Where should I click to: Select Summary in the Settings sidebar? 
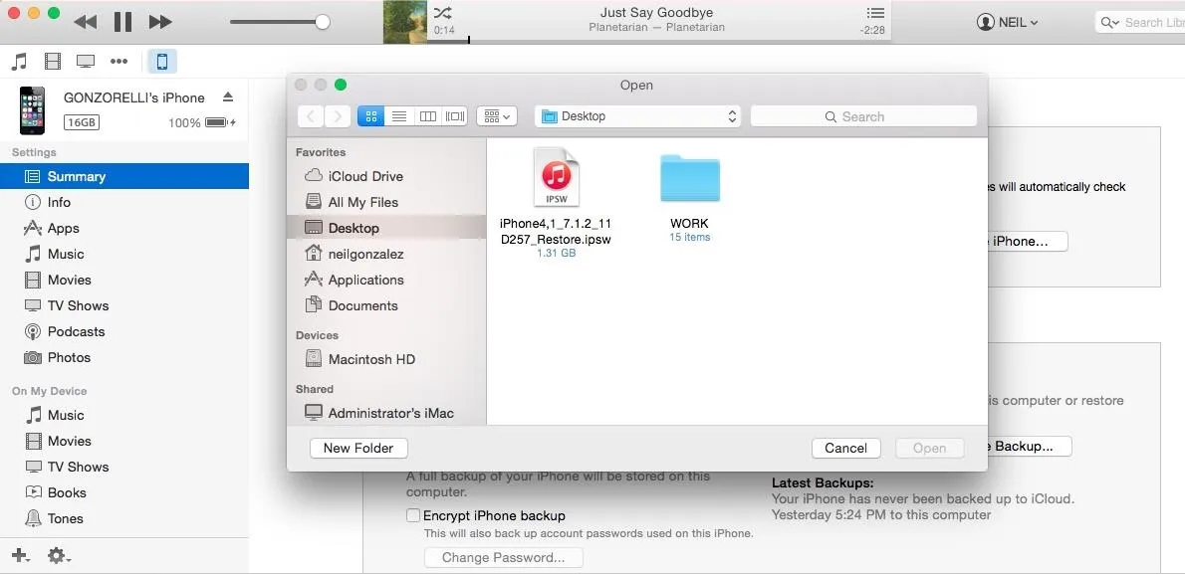pos(123,176)
